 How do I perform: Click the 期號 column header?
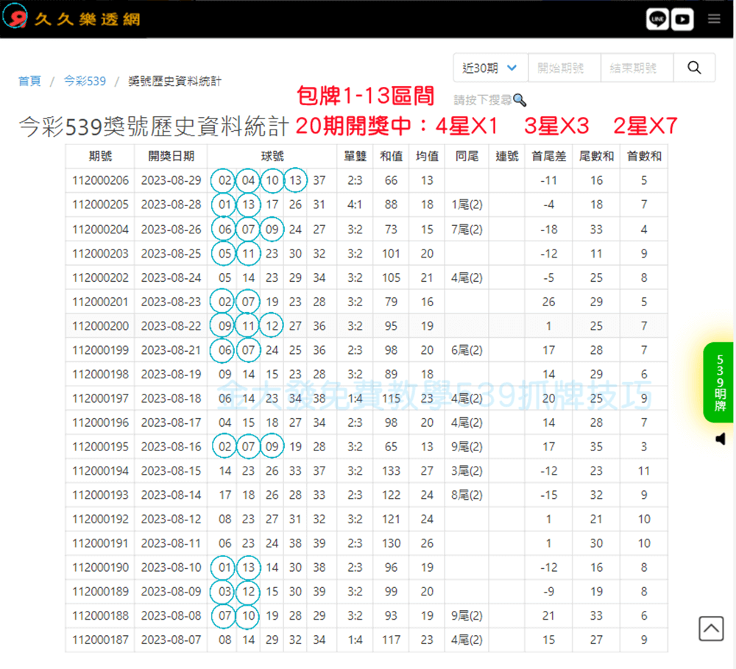click(x=100, y=156)
